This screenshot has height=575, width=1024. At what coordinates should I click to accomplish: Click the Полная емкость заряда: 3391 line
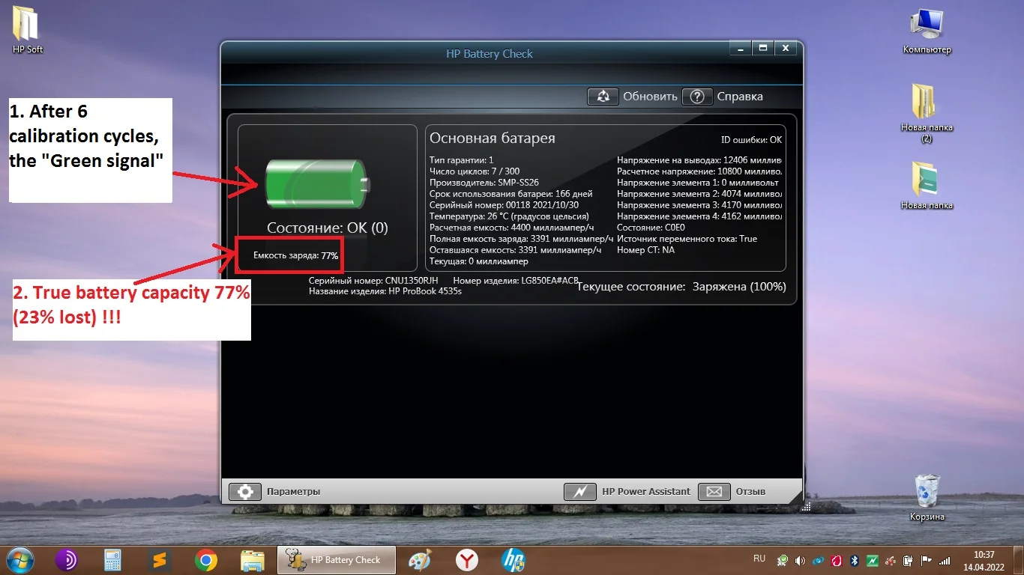point(521,239)
